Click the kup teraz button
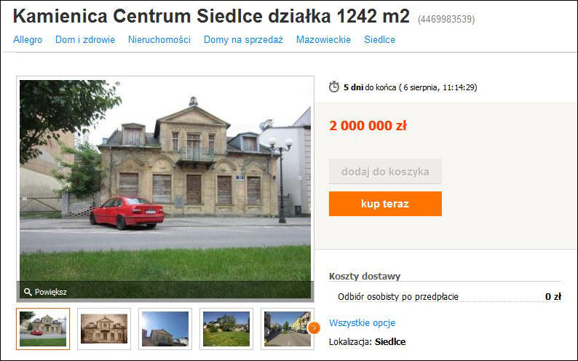578x361 pixels. [x=385, y=204]
